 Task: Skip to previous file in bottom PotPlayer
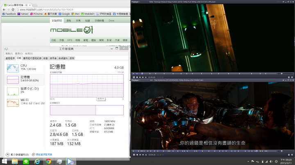coord(140,155)
